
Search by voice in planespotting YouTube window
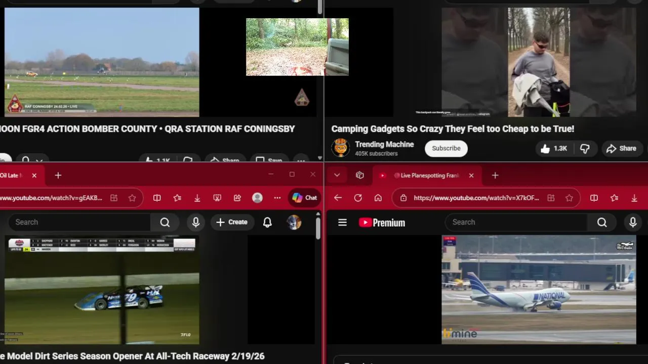(x=633, y=222)
